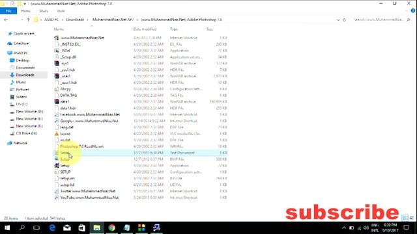Sort by Date modified column header

coord(145,29)
